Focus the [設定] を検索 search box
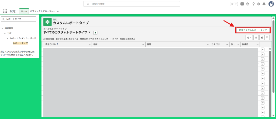Viewport: 276px width, 119px height. (x=132, y=4)
